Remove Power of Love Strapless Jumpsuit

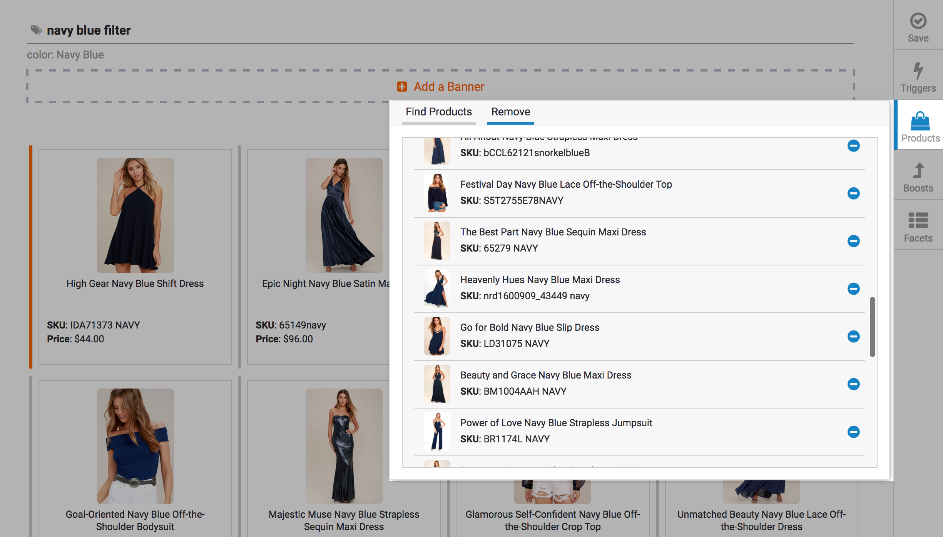pyautogui.click(x=853, y=432)
